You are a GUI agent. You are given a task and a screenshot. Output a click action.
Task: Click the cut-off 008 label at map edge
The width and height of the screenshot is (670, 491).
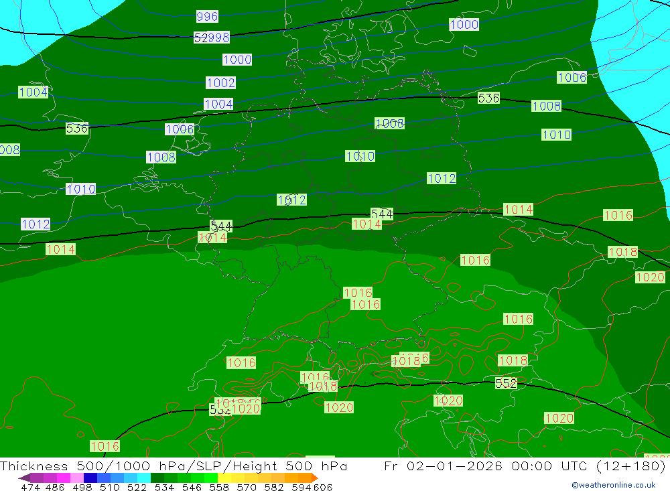tap(10, 149)
